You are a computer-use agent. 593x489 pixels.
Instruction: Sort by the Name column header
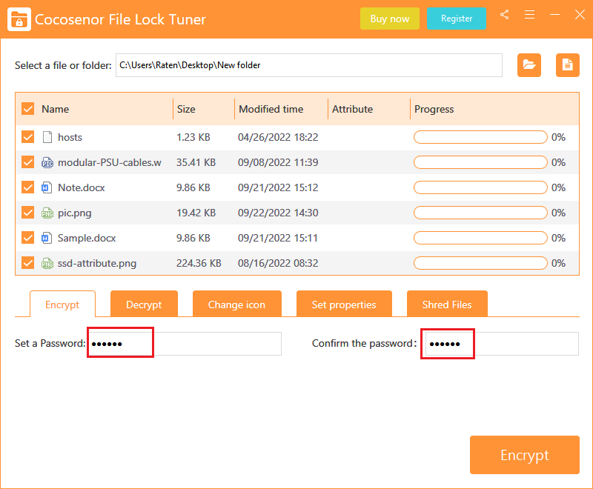pos(55,109)
